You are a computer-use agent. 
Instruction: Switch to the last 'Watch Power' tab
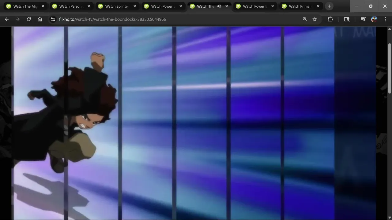[x=255, y=6]
